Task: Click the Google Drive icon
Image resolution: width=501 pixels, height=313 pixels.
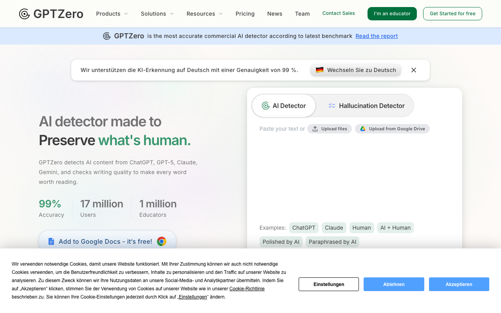Action: pyautogui.click(x=363, y=129)
